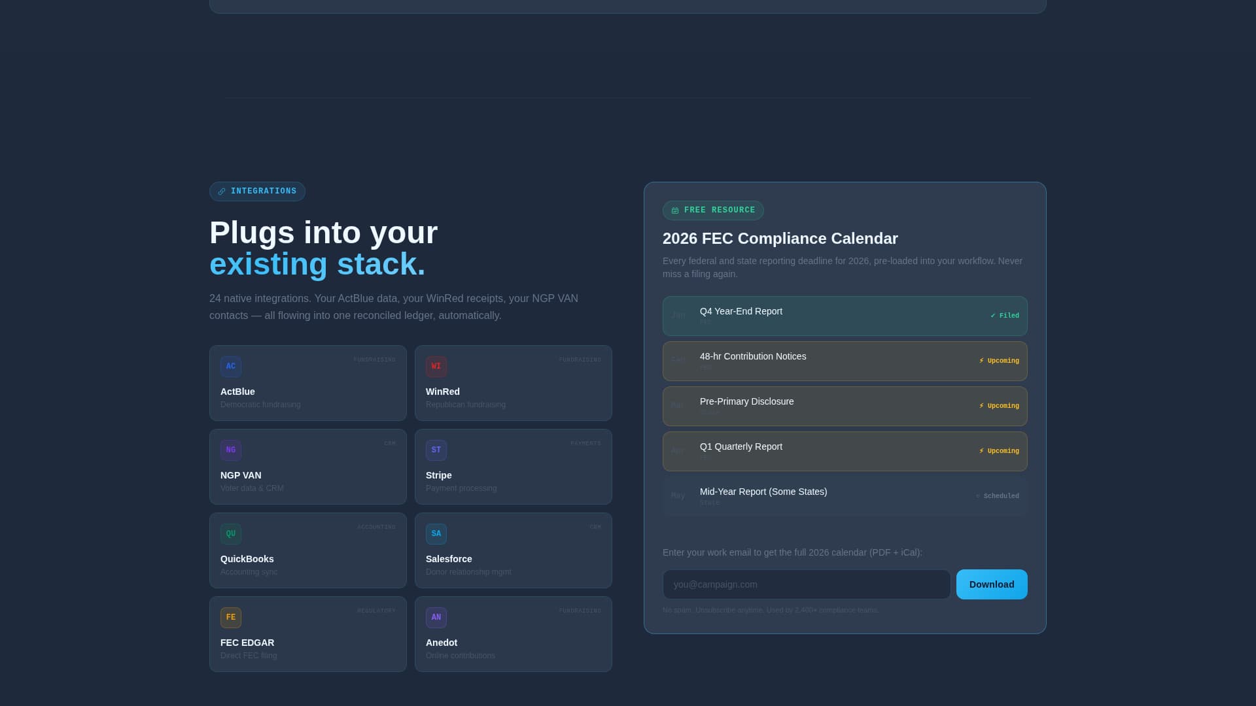Select the Pre-Primary Disclosure row title
The height and width of the screenshot is (706, 1256).
point(747,401)
